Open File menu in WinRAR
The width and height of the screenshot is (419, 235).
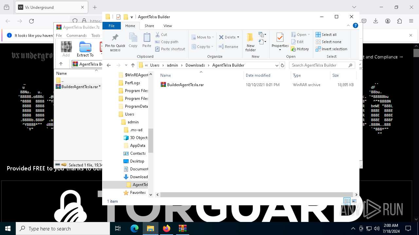(59, 36)
